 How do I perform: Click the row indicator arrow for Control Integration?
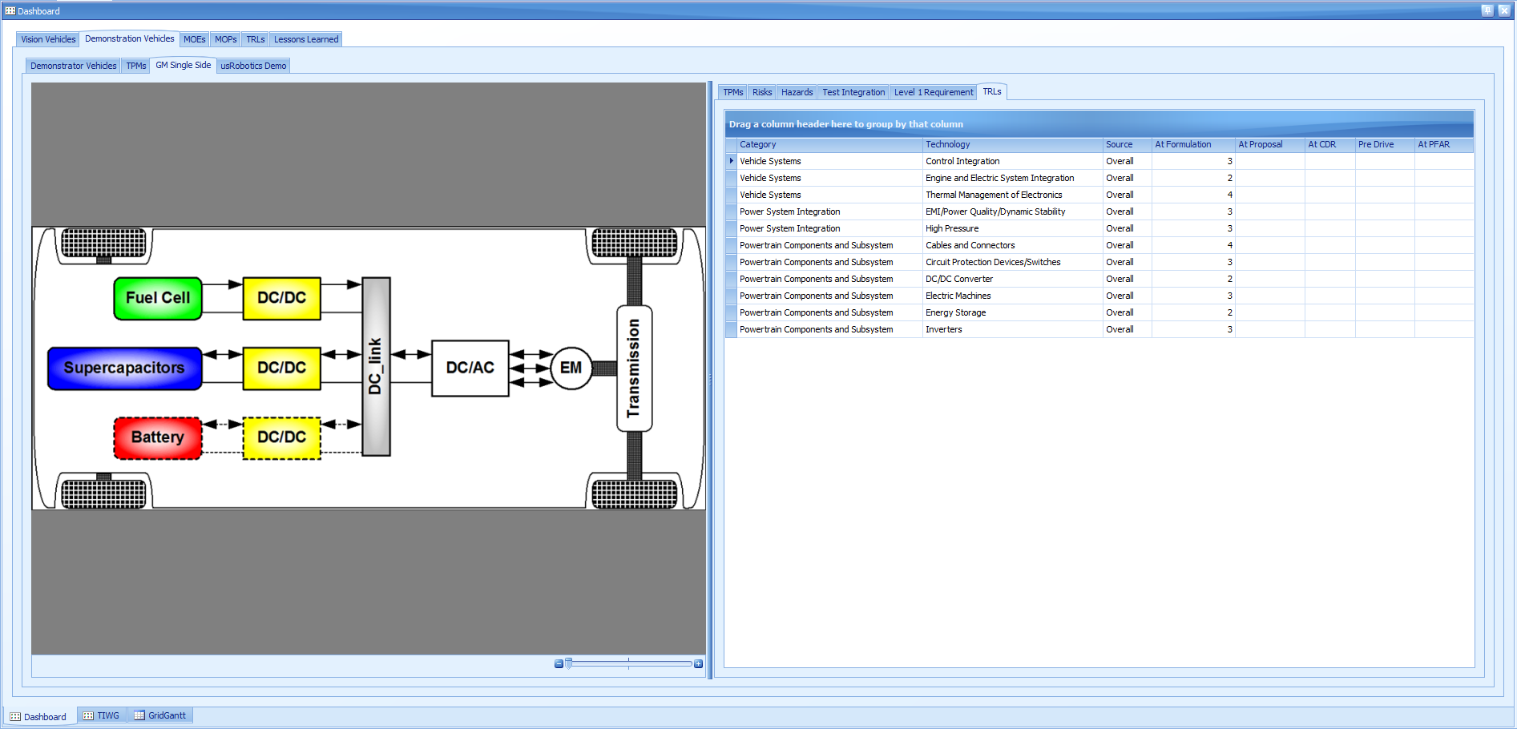[731, 161]
